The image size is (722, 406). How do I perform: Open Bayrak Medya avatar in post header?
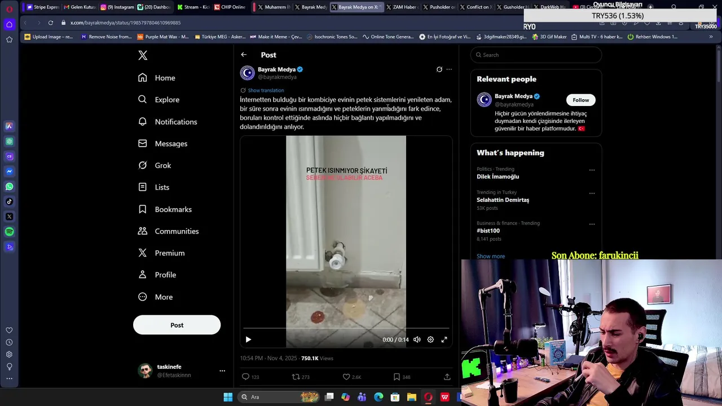coord(247,73)
